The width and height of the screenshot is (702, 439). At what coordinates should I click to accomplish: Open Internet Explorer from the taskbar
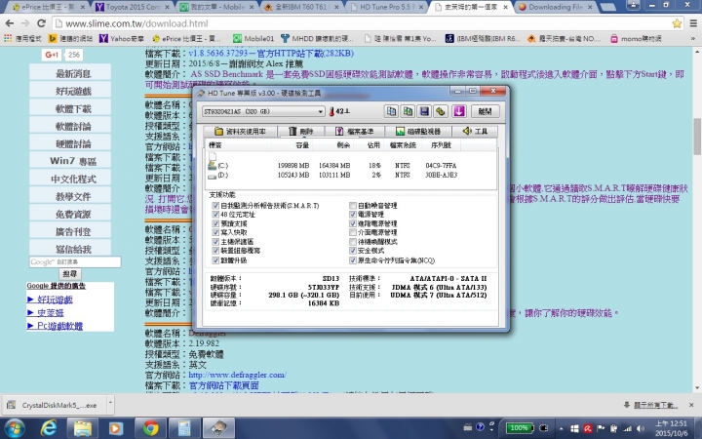click(49, 428)
